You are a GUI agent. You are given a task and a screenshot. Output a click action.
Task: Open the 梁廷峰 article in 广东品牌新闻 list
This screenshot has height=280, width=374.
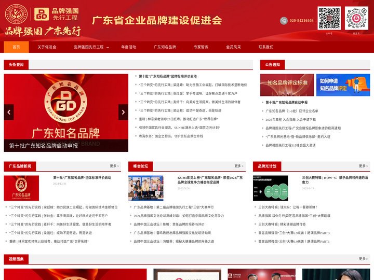pos(63,207)
